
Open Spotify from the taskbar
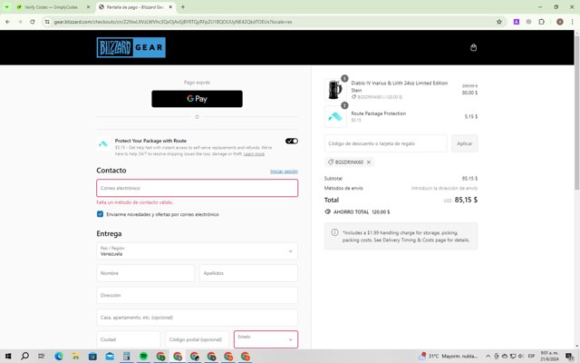[143, 357]
